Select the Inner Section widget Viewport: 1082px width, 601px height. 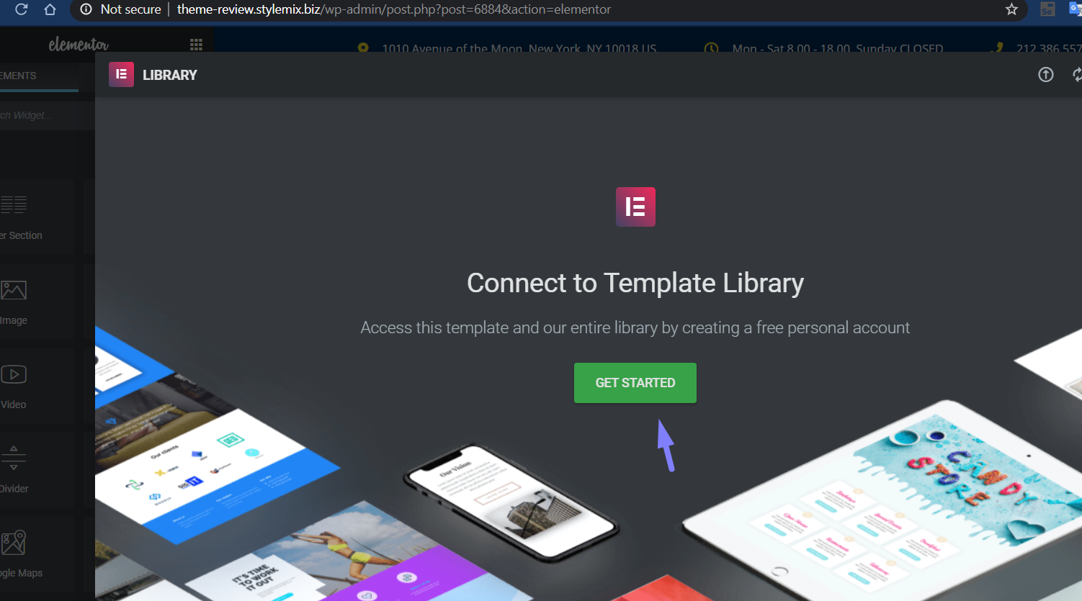(x=36, y=217)
